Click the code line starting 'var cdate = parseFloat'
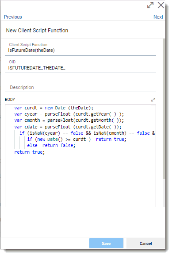This screenshot has height=256, width=172. [68, 127]
